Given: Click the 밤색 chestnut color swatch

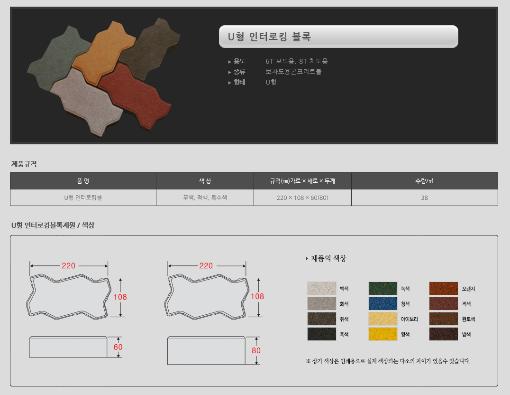Looking at the screenshot, I should coord(444,334).
